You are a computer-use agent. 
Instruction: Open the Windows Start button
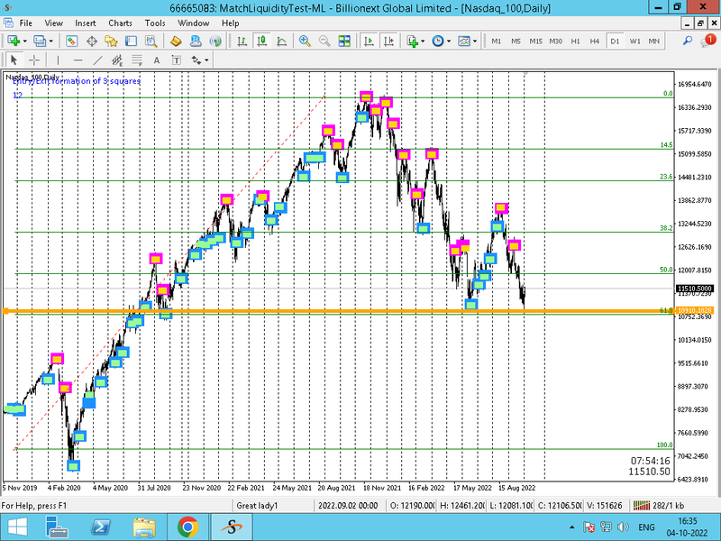coord(17,527)
